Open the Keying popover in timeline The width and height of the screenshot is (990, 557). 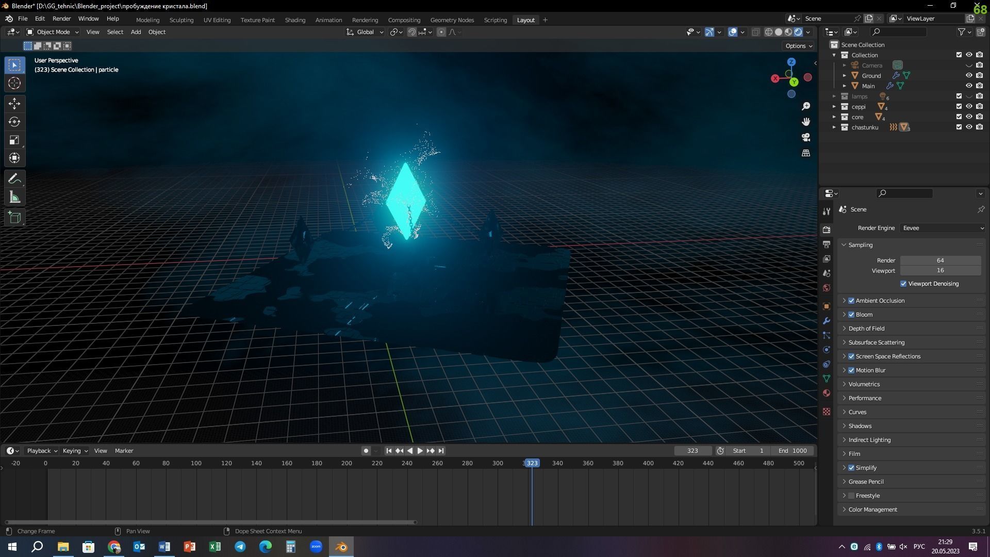75,451
